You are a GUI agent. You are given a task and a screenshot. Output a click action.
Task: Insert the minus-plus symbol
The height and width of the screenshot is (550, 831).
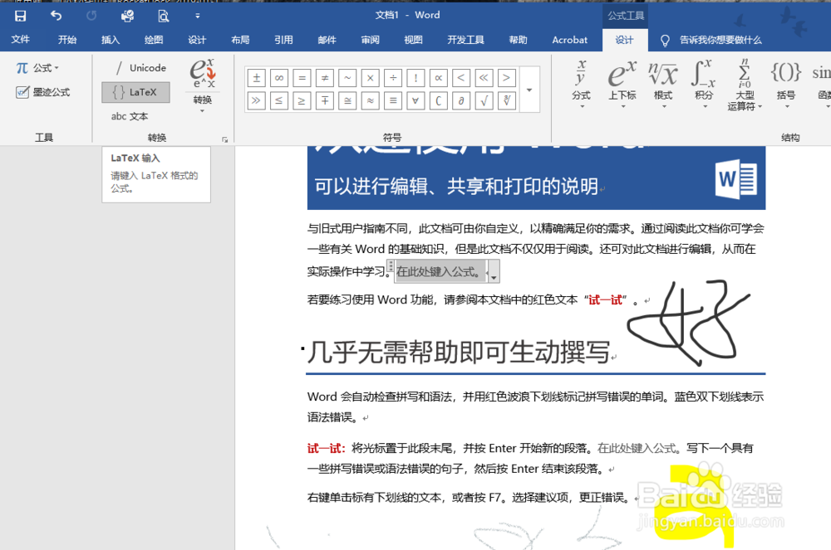pyautogui.click(x=325, y=100)
